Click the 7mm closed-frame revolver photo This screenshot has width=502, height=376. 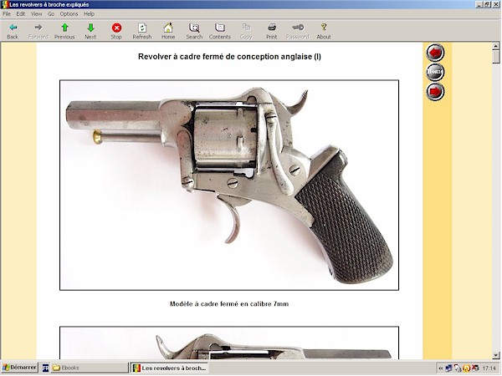point(229,185)
